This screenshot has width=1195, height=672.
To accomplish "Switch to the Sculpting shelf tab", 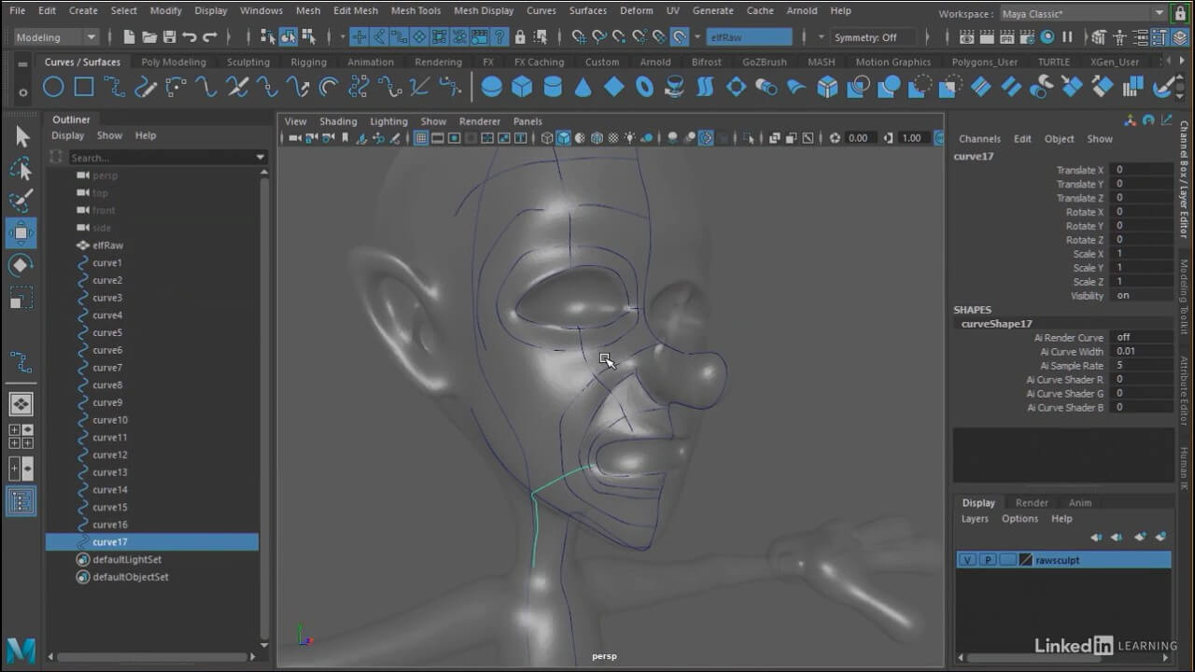I will 248,63.
